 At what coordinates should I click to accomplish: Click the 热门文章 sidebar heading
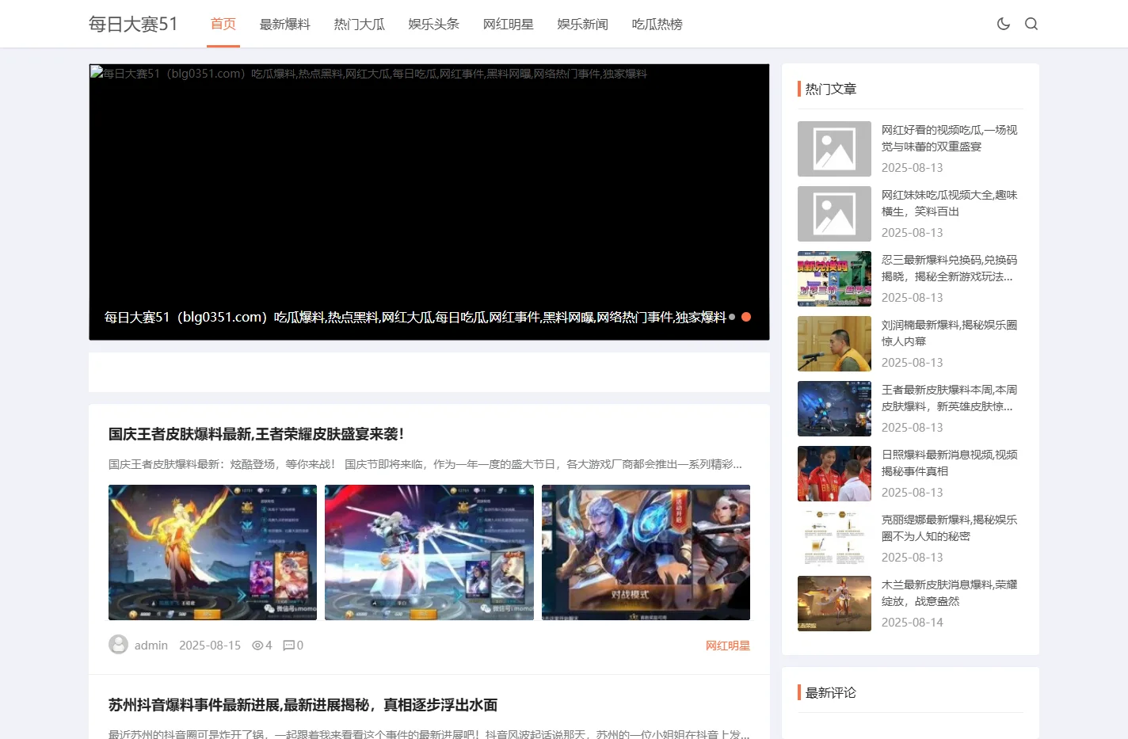pos(831,89)
